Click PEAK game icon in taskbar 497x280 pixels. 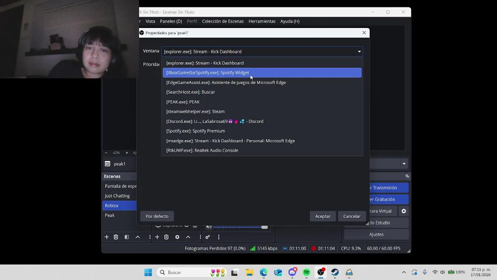coord(349,272)
